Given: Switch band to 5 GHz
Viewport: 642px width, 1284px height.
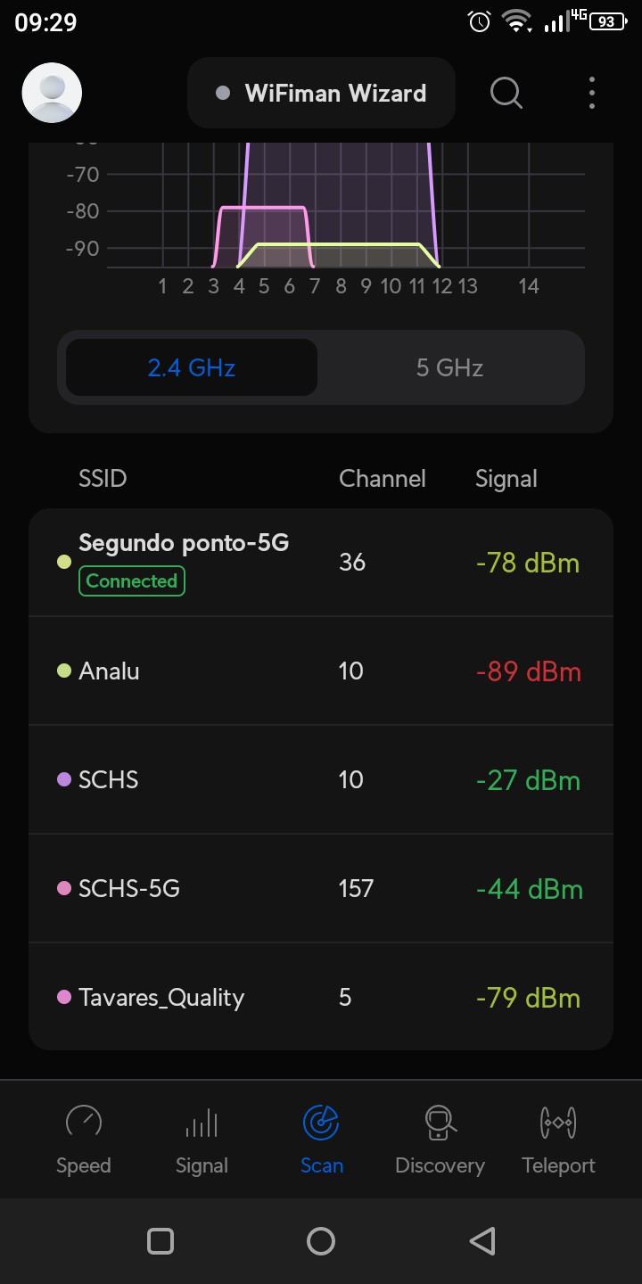Looking at the screenshot, I should [449, 367].
